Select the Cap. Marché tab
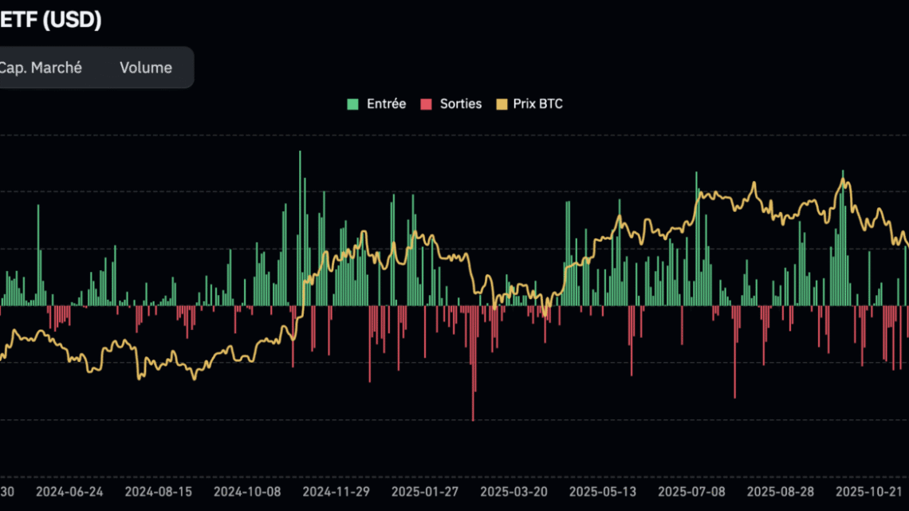 point(41,68)
